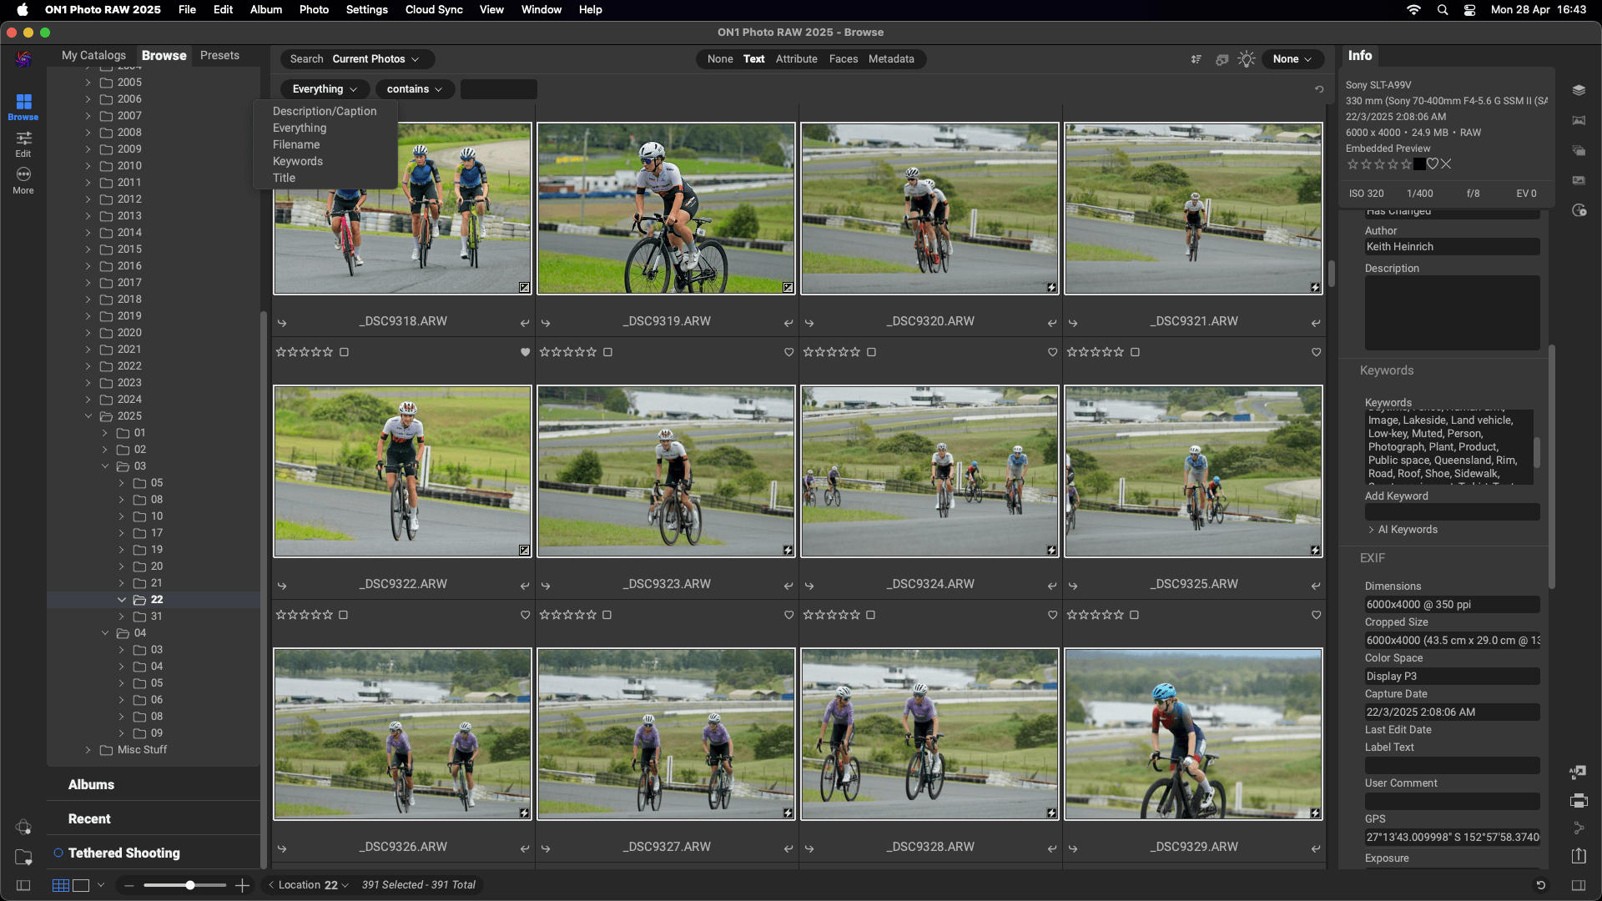This screenshot has width=1602, height=901.
Task: Toggle heart like on _DSC9319.ARW
Action: tap(788, 352)
